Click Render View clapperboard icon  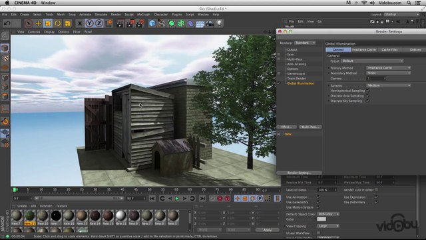[x=120, y=24]
